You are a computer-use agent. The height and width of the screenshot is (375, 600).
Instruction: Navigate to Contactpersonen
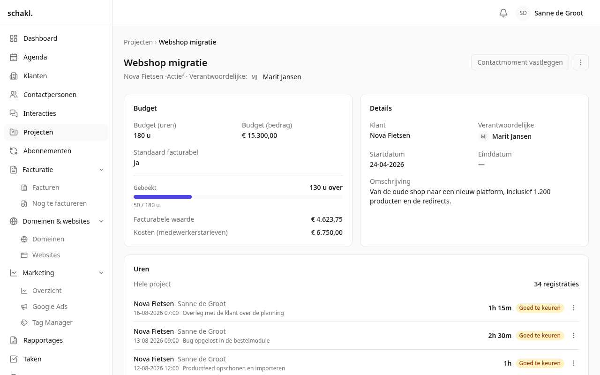(x=56, y=95)
